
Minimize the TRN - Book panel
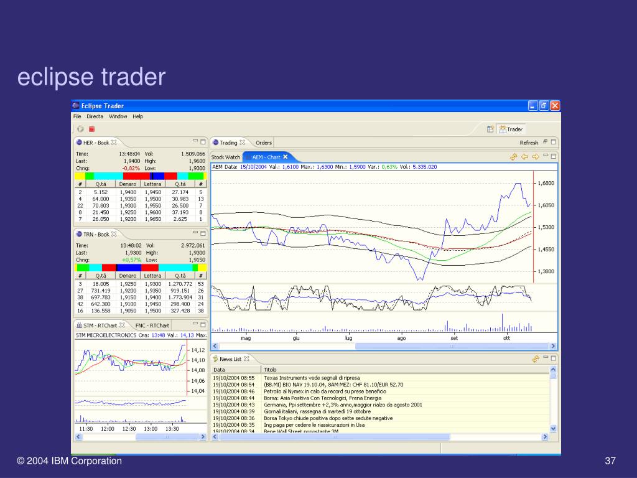tap(195, 233)
